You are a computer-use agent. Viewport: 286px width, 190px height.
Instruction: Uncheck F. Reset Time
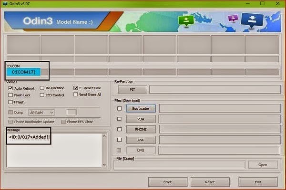75,88
